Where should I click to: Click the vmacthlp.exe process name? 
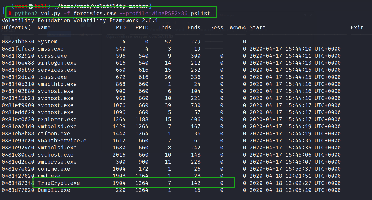point(57,84)
